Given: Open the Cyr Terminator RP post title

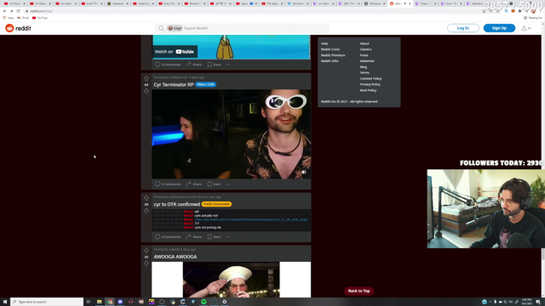Looking at the screenshot, I should 174,85.
